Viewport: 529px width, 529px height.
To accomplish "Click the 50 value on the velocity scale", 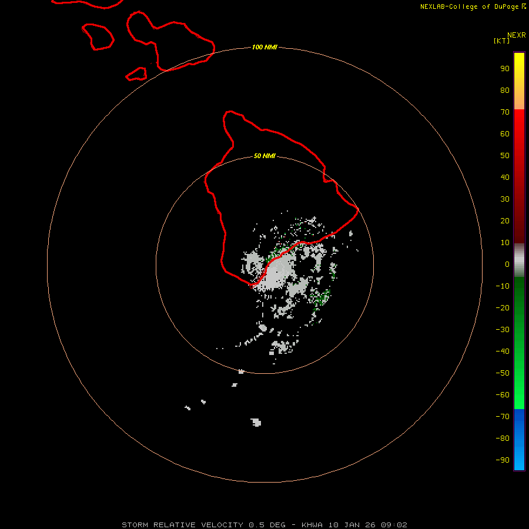I will (505, 156).
